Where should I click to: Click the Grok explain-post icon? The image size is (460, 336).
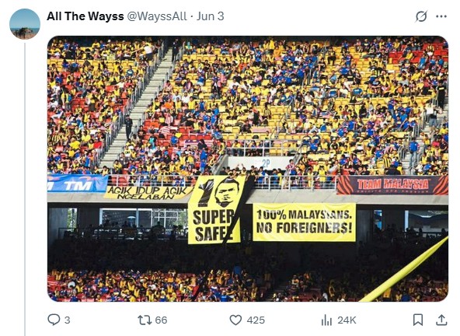click(421, 16)
